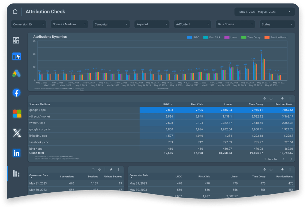
Task: Expand the AdContent filter
Action: [x=193, y=24]
